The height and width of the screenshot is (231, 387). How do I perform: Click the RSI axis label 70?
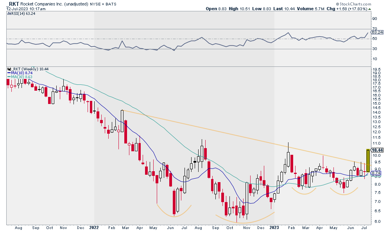tap(374, 29)
